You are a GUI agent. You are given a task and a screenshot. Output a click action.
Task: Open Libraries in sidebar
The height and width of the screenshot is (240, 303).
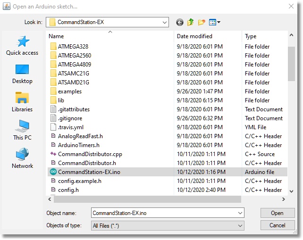point(22,102)
